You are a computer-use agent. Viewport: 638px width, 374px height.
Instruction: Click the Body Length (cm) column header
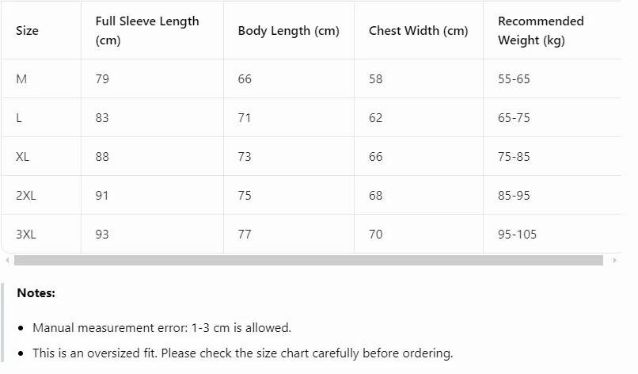pos(288,31)
